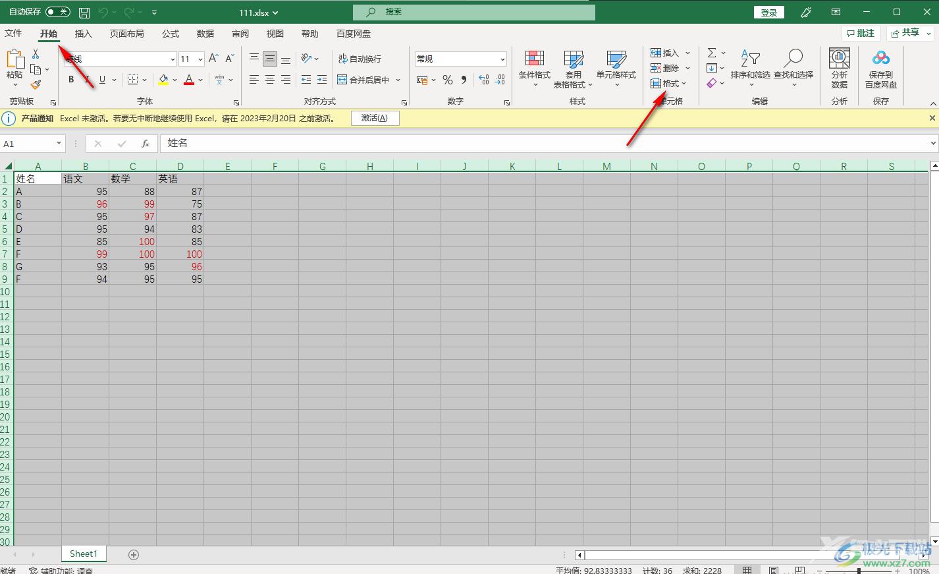
Task: Align text left
Action: [x=254, y=80]
